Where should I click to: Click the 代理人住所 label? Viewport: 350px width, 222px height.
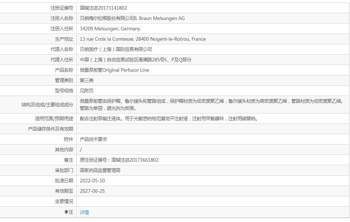[x=62, y=60]
